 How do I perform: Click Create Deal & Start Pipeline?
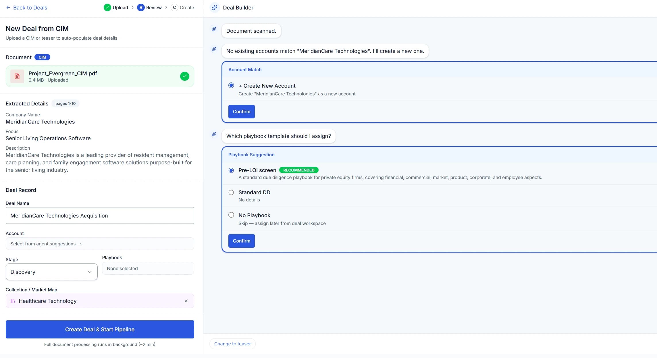pos(100,329)
